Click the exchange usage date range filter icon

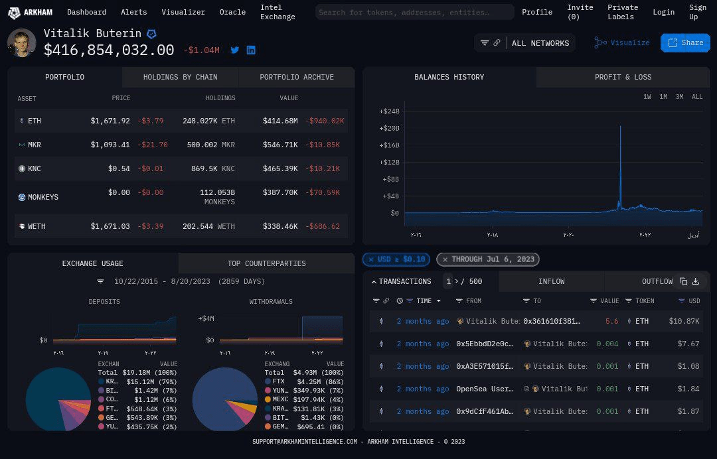pyautogui.click(x=101, y=281)
